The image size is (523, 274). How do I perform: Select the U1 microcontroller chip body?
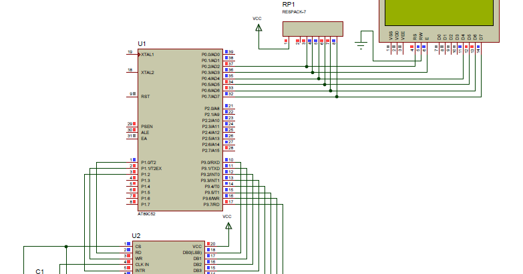(180, 130)
